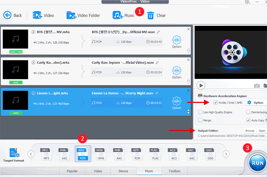The width and height of the screenshot is (267, 177).
Task: Select the Lianne La Havas track thumbnail
Action: click(16, 100)
